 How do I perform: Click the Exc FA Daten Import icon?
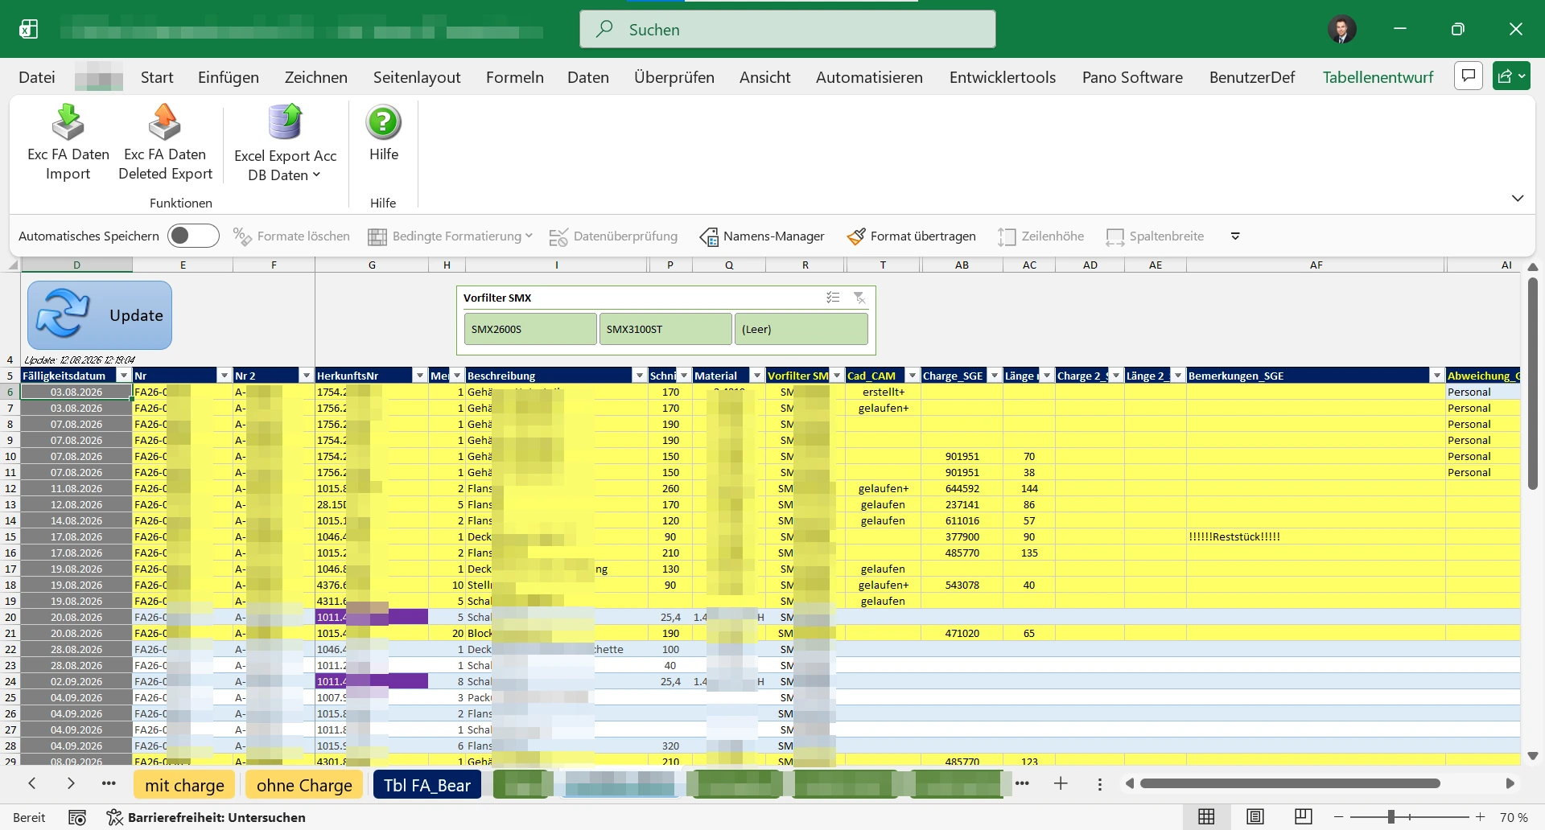68,123
